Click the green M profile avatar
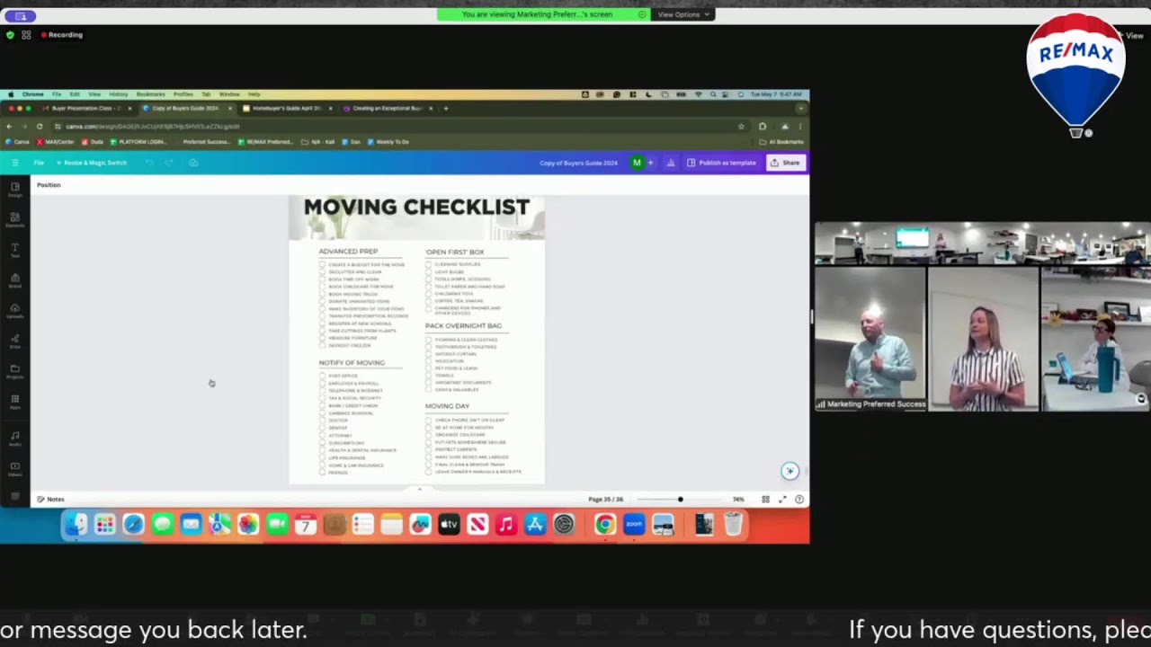Screen dimensions: 1151x647 tap(637, 163)
